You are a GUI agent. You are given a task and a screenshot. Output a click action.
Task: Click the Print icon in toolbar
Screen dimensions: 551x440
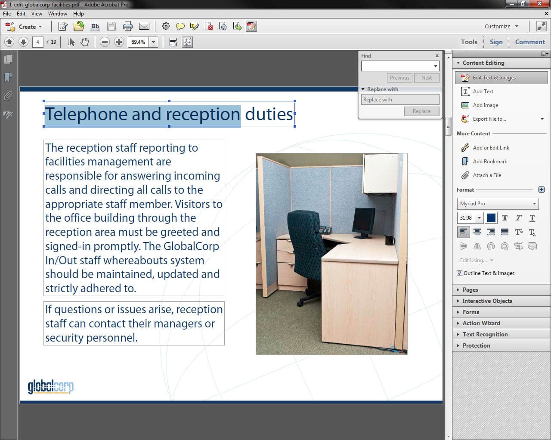[x=128, y=27]
